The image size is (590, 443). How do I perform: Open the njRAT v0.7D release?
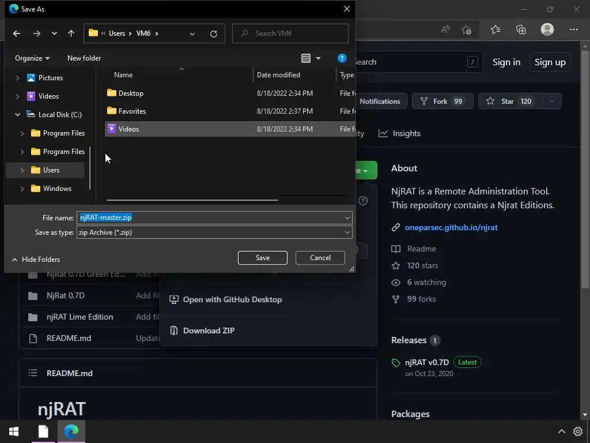click(x=427, y=362)
